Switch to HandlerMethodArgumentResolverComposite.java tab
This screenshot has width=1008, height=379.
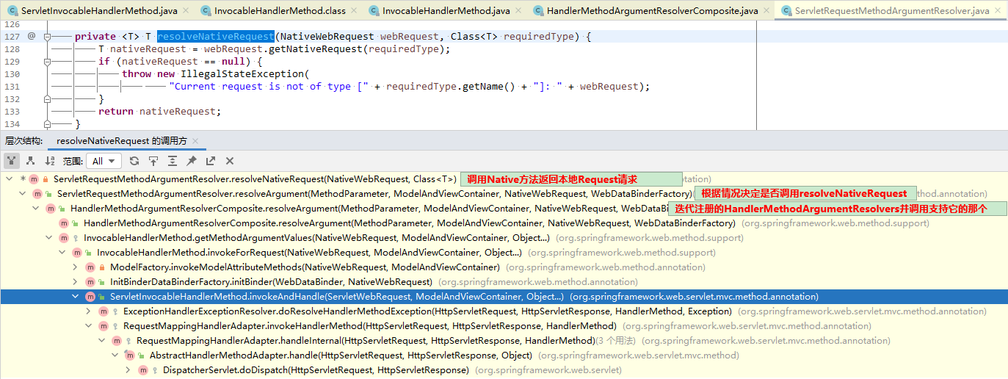pos(653,11)
